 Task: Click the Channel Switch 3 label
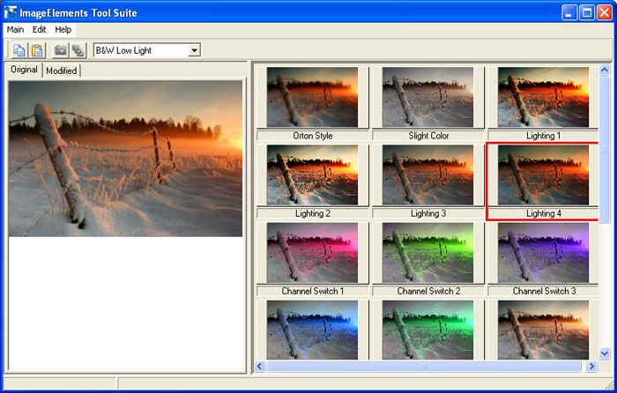[543, 291]
